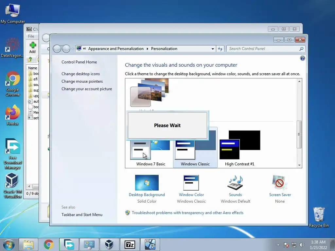335x251 pixels.
Task: Open VirtualBox from the taskbar
Action: [109, 244]
